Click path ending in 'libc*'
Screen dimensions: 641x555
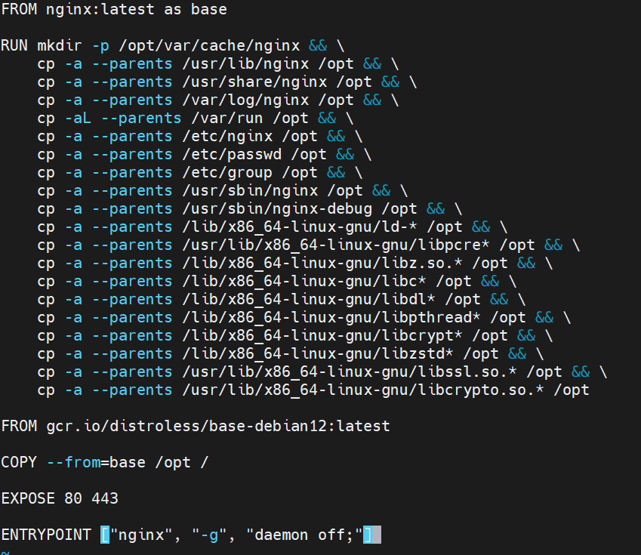click(x=304, y=282)
